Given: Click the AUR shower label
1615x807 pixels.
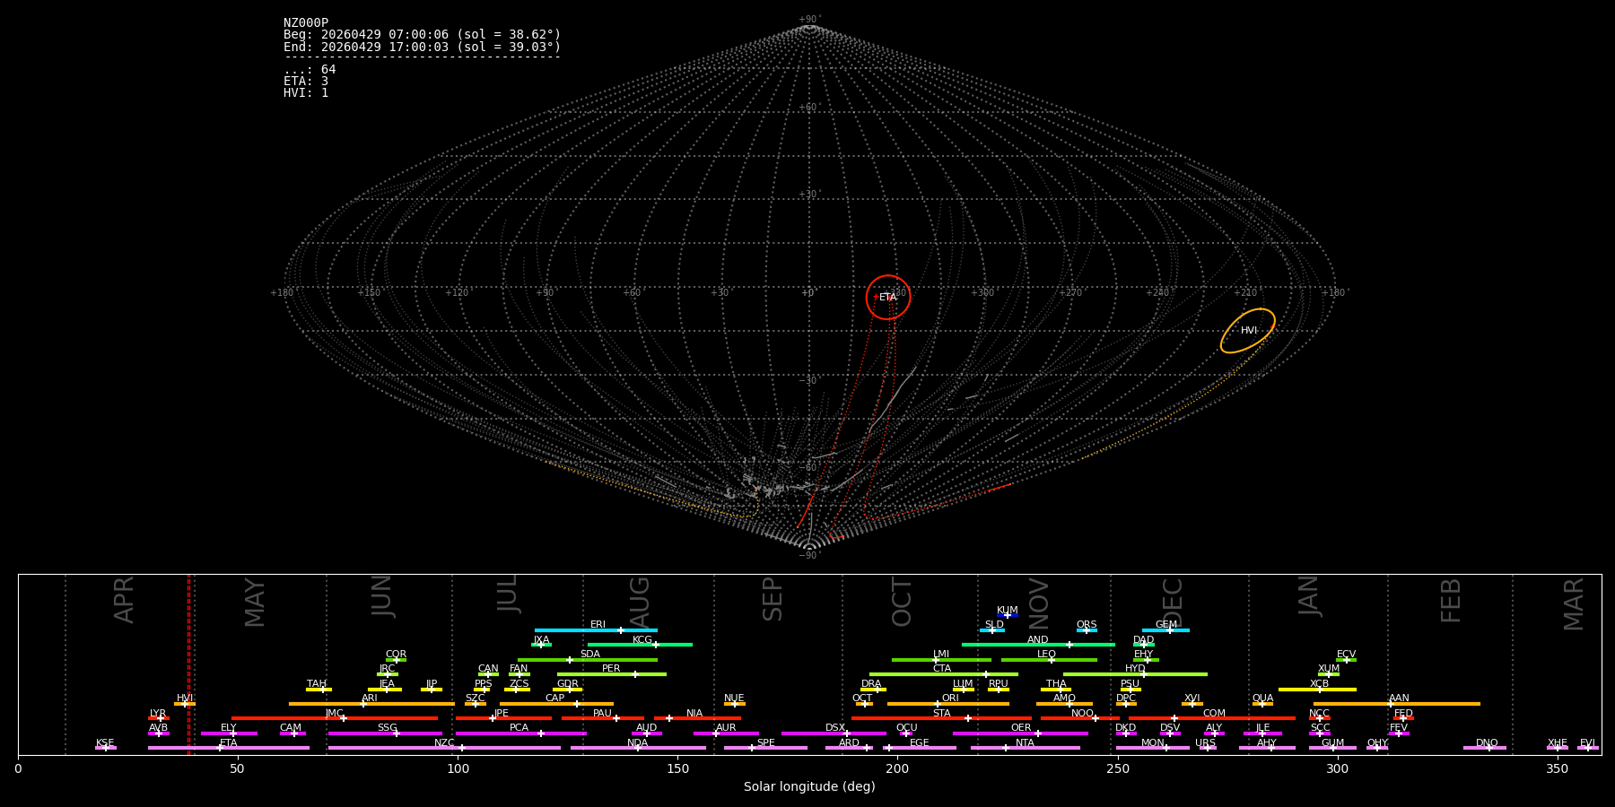Looking at the screenshot, I should [x=726, y=728].
